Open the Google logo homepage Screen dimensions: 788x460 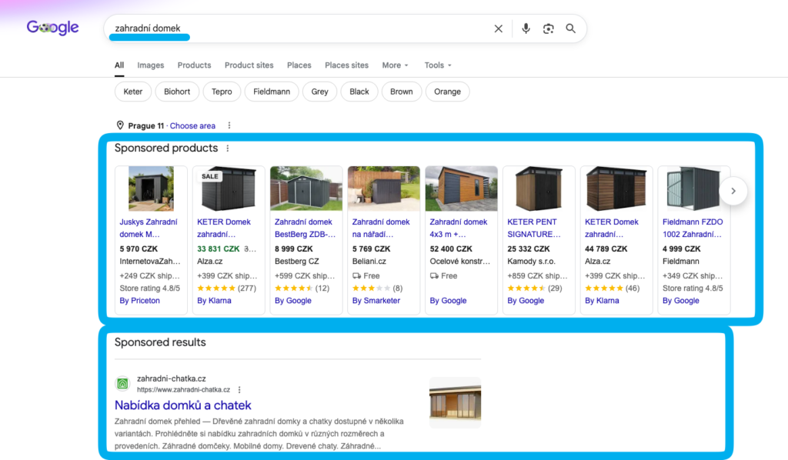click(53, 28)
